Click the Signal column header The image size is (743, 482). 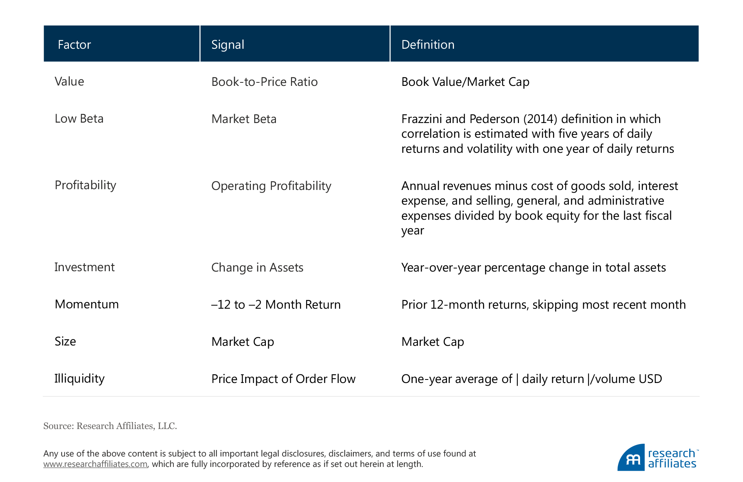click(x=228, y=44)
